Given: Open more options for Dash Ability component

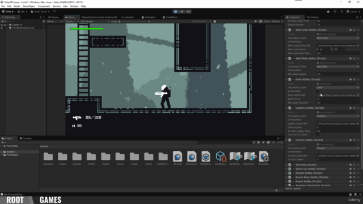Looking at the screenshot, I should 358,79.
